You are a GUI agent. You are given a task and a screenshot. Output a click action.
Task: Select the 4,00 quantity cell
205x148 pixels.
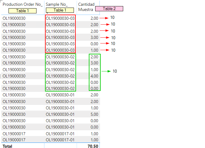94,76
